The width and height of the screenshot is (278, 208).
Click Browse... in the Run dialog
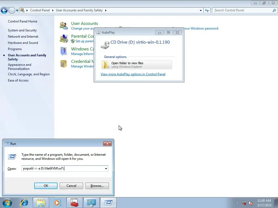click(97, 186)
